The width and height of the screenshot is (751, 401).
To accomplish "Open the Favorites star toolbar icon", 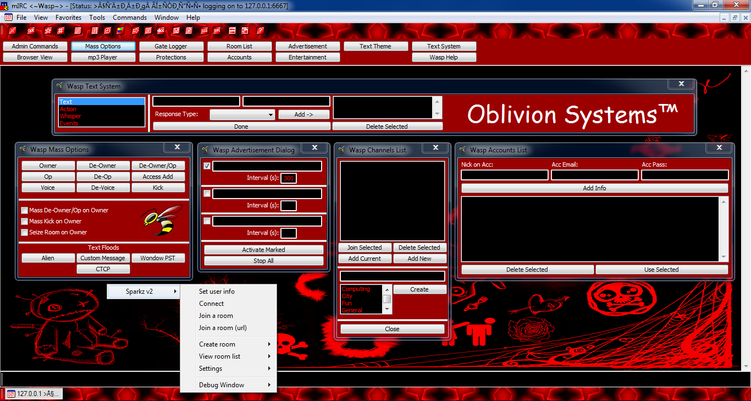I will tap(48, 31).
